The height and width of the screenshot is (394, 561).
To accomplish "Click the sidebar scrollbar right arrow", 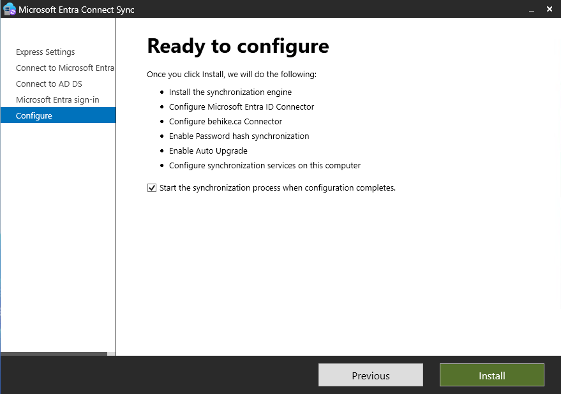I will [x=112, y=354].
